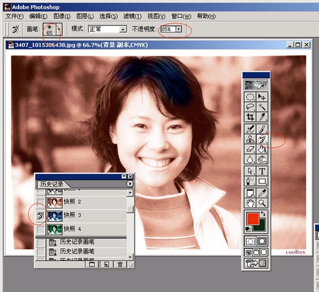
Task: Set history brush source to 快照 4
Action: [40, 229]
